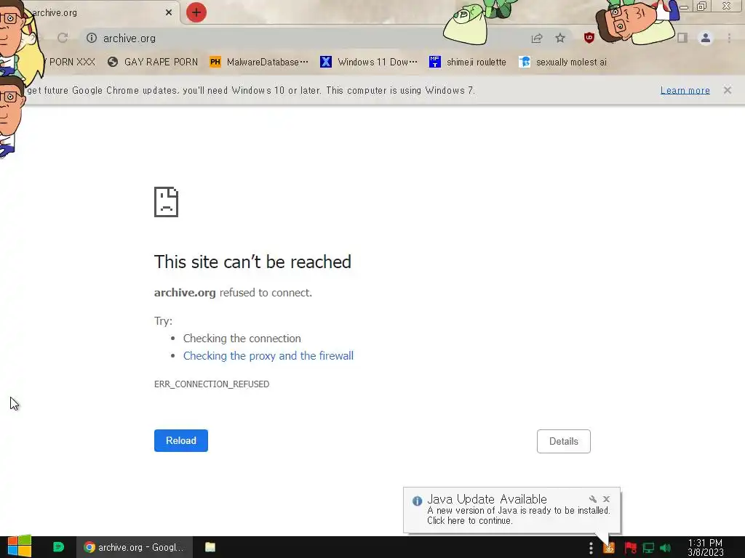This screenshot has height=558, width=745.
Task: Click the Checking the connection suggestion text
Action: coord(242,339)
